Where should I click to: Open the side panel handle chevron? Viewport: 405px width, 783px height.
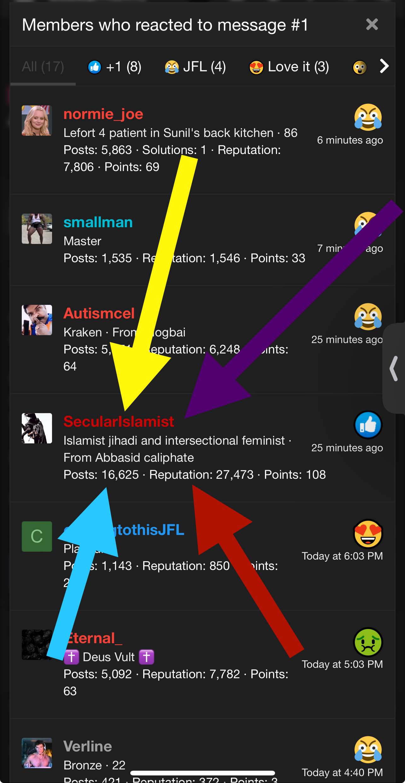[394, 368]
